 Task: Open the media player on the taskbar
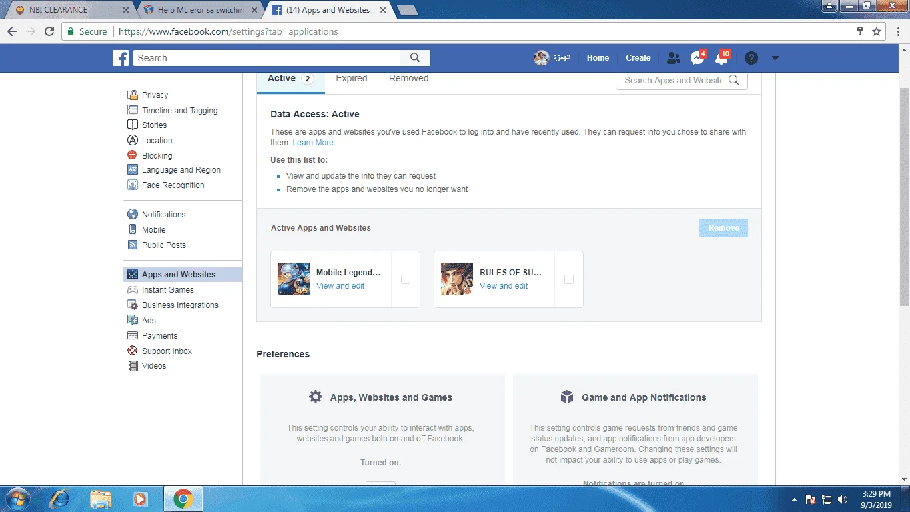pyautogui.click(x=140, y=499)
